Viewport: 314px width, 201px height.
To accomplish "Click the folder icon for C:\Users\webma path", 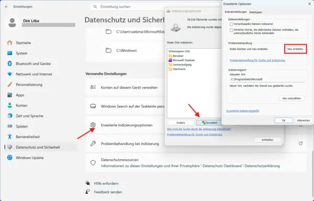I will [x=108, y=31].
